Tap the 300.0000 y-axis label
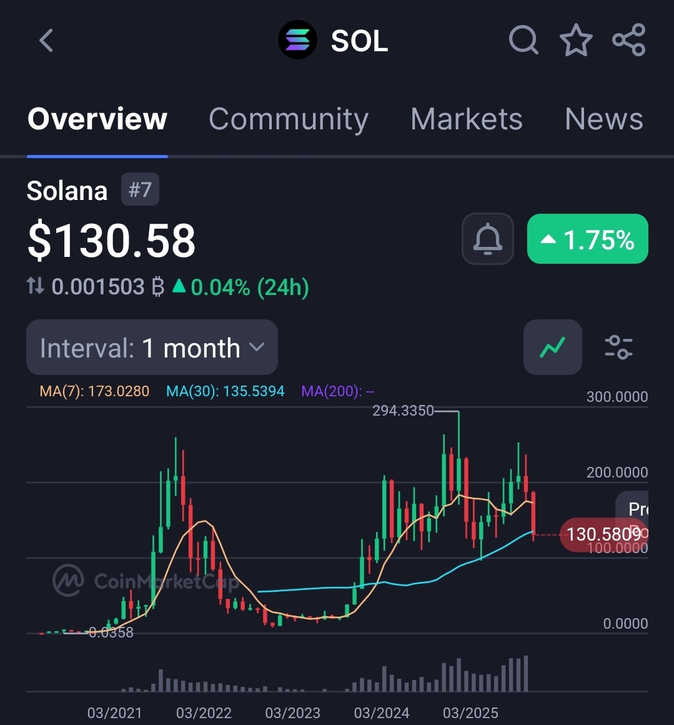This screenshot has height=725, width=674. [x=617, y=397]
